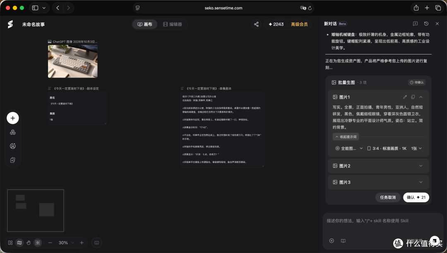
Task: Reload the page with refresh icon
Action: click(310, 8)
